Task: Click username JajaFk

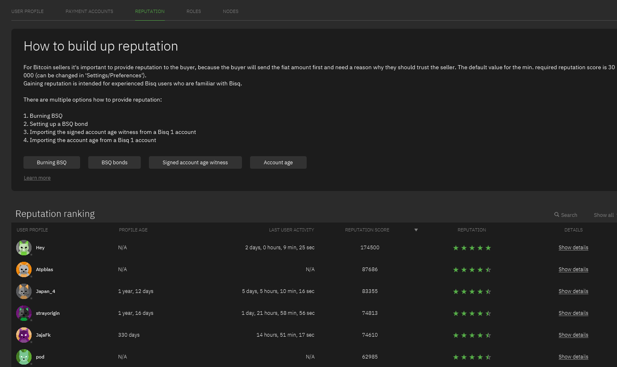Action: tap(43, 335)
